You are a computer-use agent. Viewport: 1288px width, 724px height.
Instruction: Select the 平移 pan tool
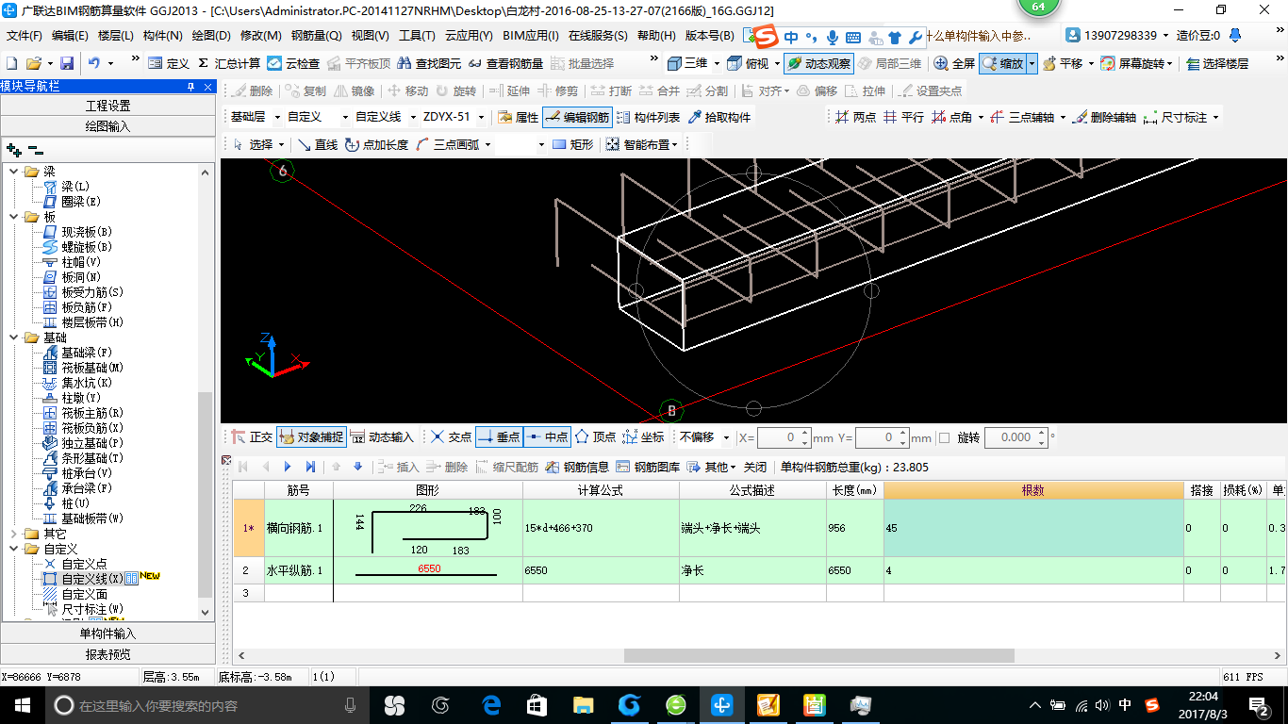click(x=1063, y=63)
